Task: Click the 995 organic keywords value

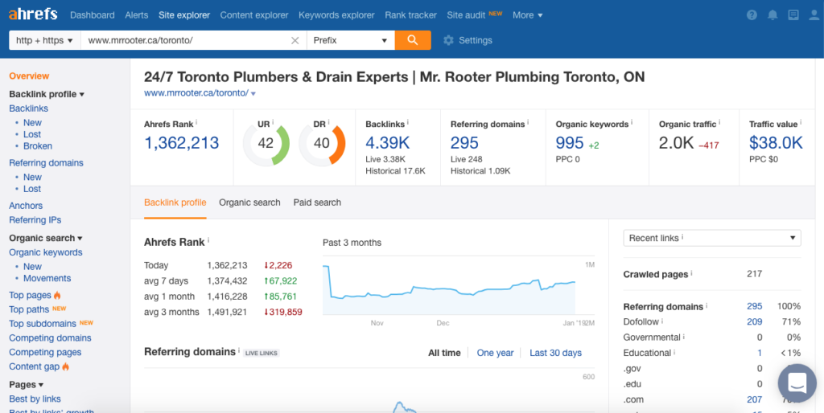Action: pos(570,143)
